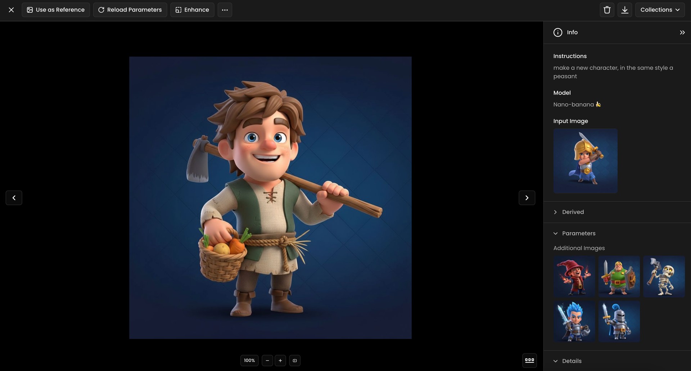Open the Info panel icon
The height and width of the screenshot is (371, 691).
[558, 32]
